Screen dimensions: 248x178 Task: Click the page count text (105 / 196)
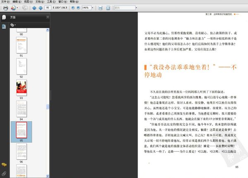point(60,7)
